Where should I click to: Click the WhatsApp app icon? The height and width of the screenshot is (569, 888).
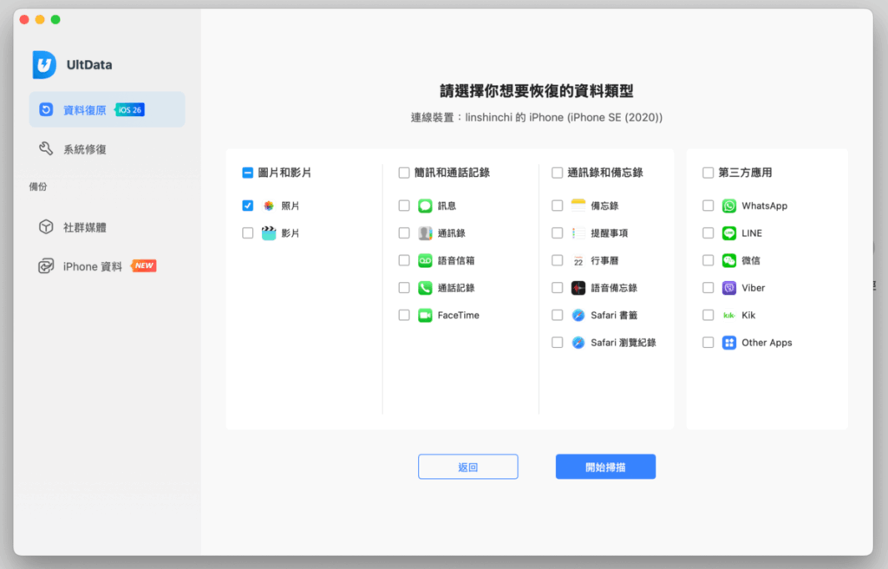729,206
